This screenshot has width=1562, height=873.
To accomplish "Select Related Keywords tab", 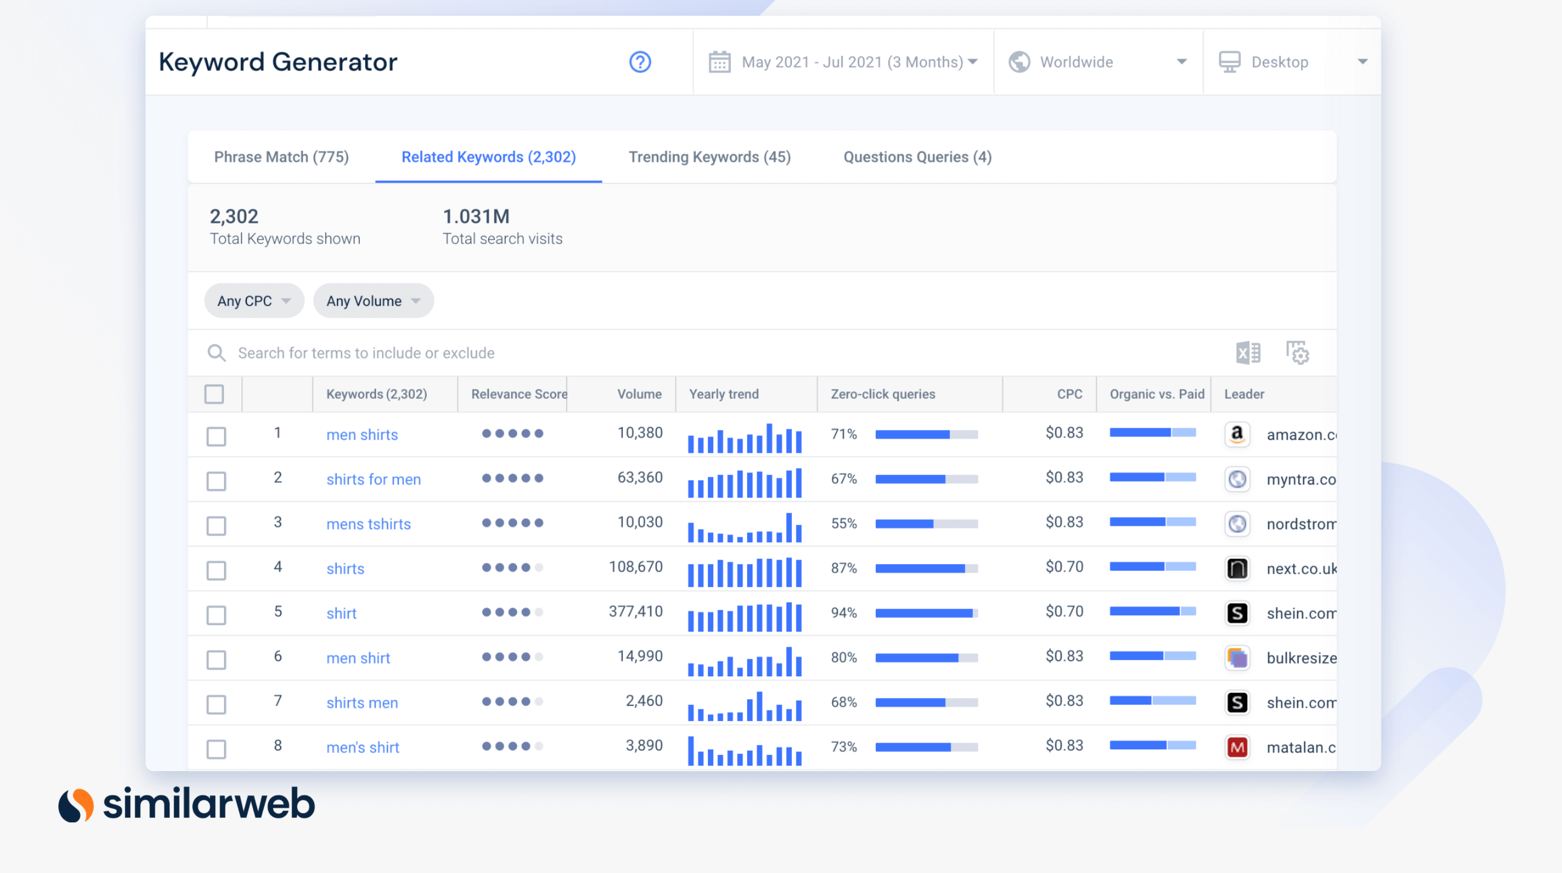I will pos(489,157).
